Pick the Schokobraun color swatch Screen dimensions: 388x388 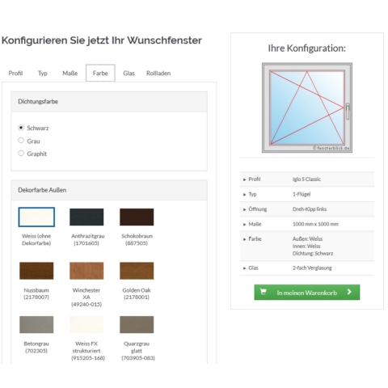point(137,217)
